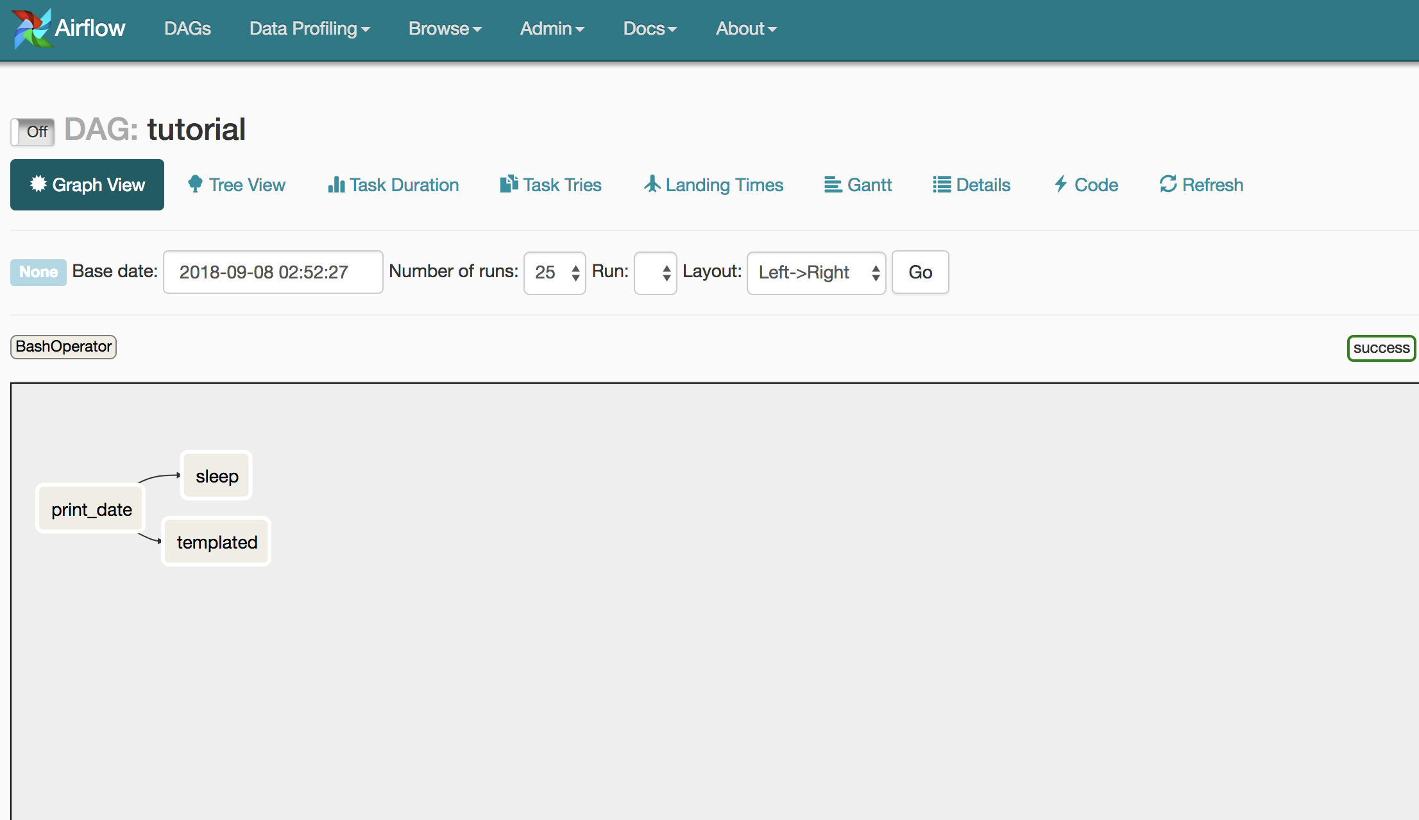Enable the success status indicator

1380,346
